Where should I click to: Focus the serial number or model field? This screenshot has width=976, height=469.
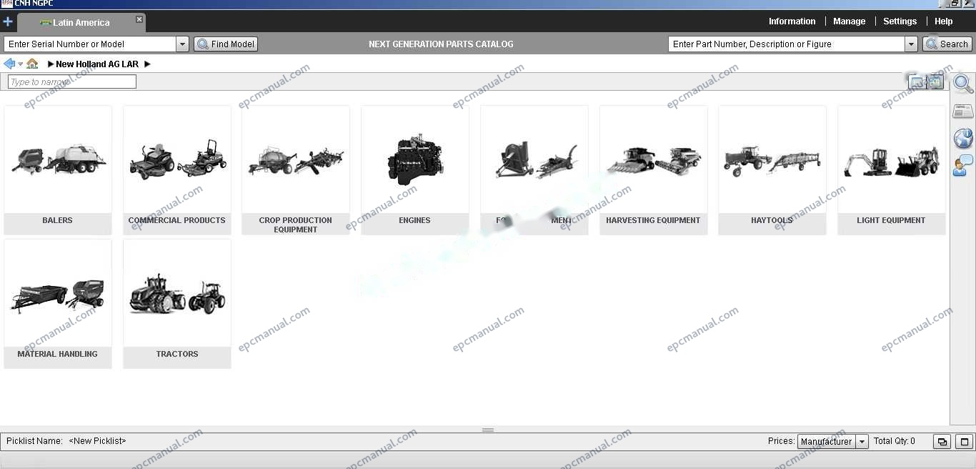tap(90, 44)
